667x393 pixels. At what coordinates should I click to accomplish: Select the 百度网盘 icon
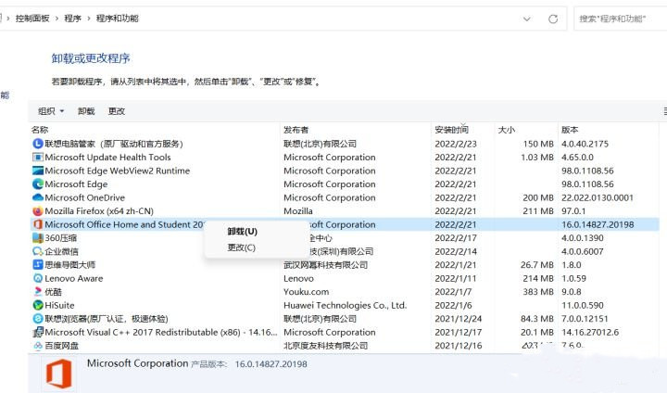pos(37,346)
